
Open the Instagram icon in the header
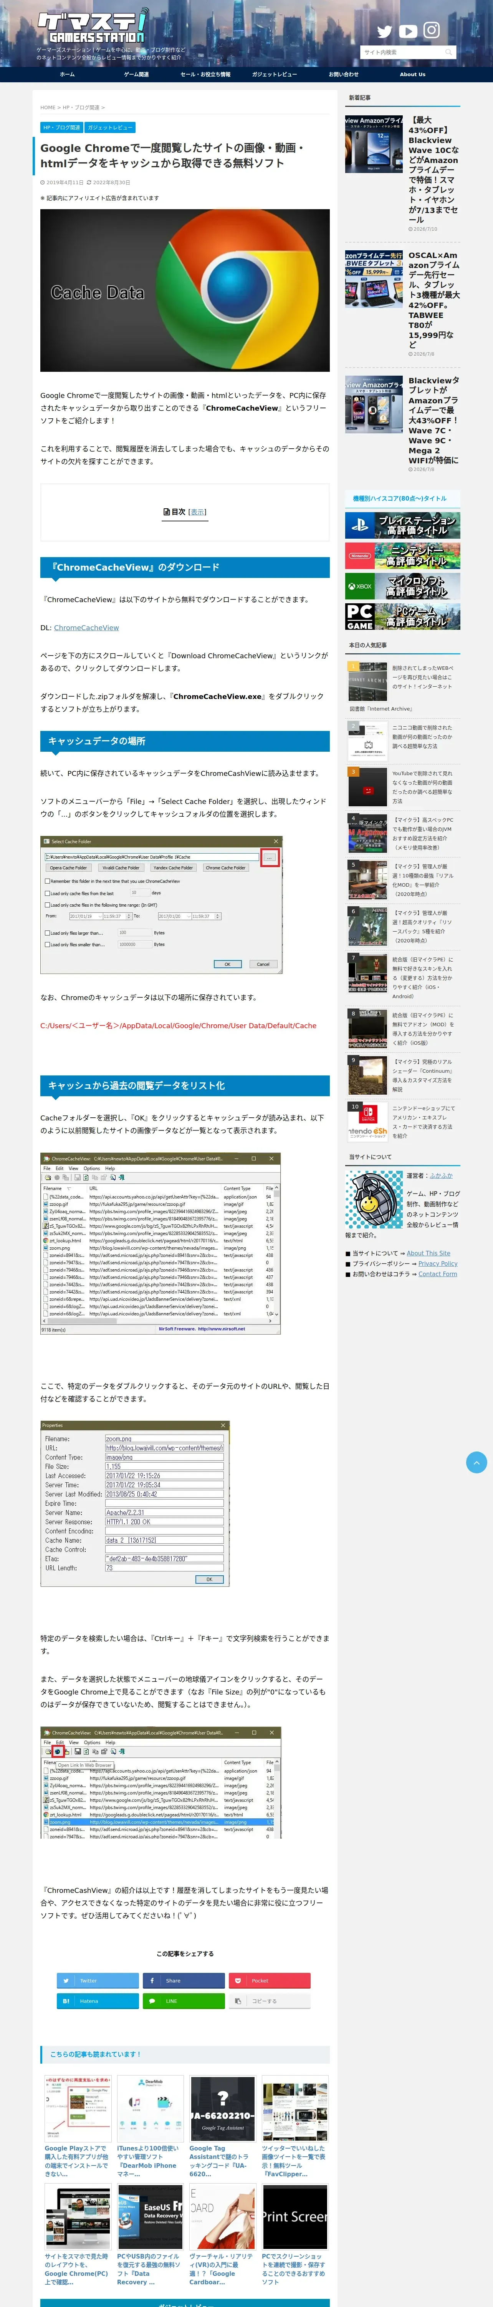pos(431,30)
